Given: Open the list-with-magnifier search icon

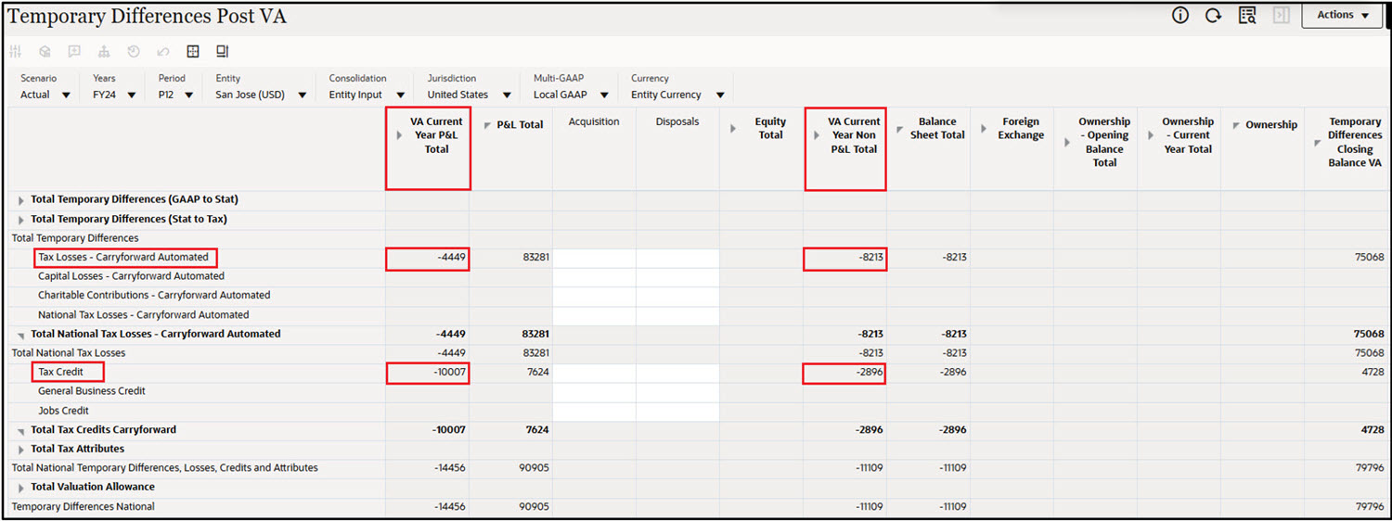Looking at the screenshot, I should [1247, 15].
